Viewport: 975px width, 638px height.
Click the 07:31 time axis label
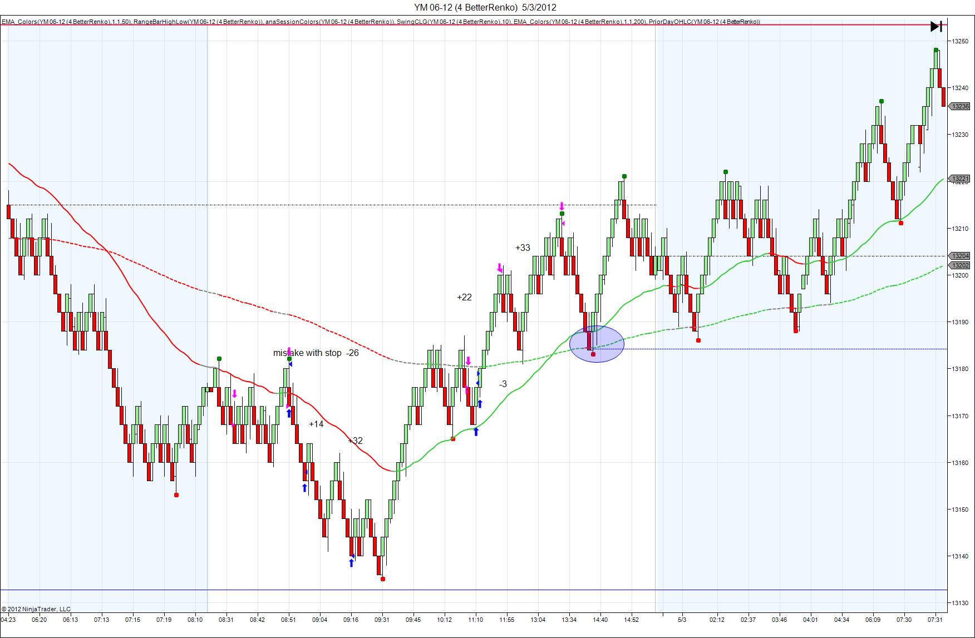[x=935, y=620]
